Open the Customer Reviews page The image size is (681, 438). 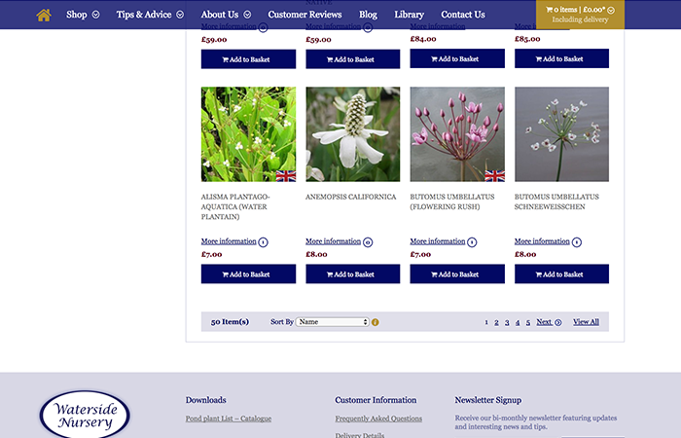[x=305, y=15]
